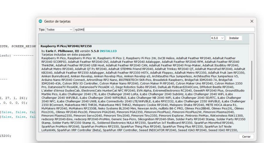Image resolution: width=264 pixels, height=143 pixels.
Task: Click the rp2040 search field
Action: [164, 30]
